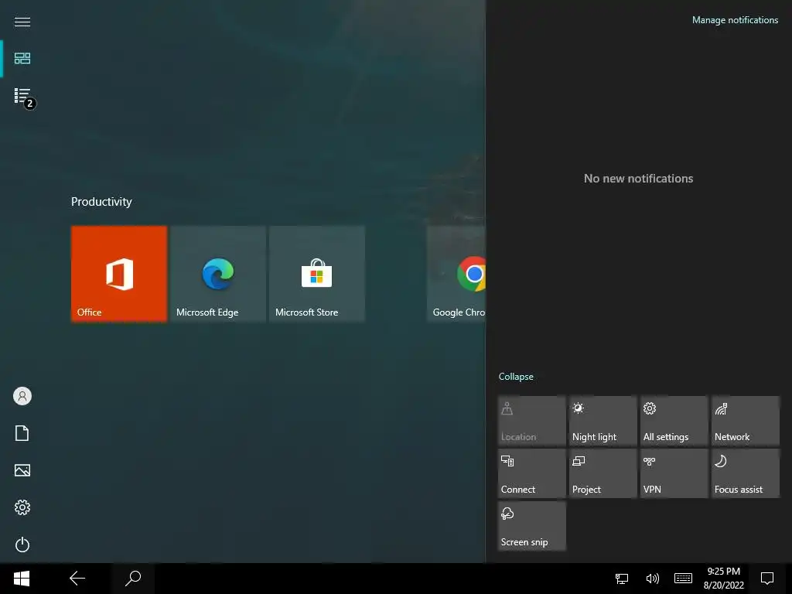Collapse the quick actions panel
Viewport: 792px width, 594px height.
pyautogui.click(x=516, y=377)
